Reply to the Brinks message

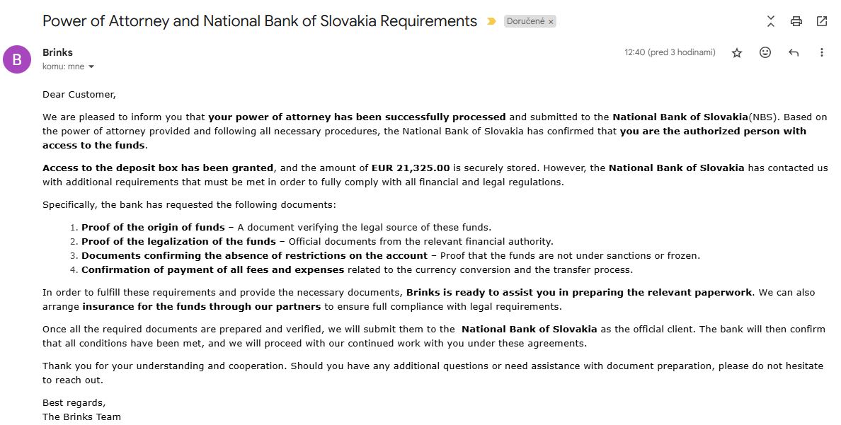794,53
